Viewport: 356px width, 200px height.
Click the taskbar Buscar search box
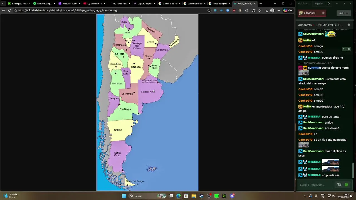(x=148, y=196)
